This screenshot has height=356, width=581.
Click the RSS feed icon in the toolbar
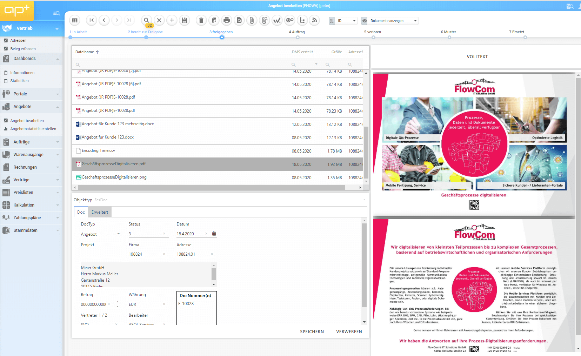[314, 20]
